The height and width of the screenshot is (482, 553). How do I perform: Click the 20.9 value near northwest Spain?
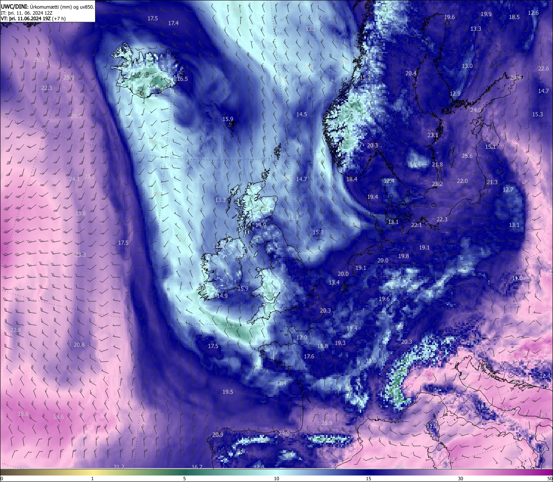(218, 435)
